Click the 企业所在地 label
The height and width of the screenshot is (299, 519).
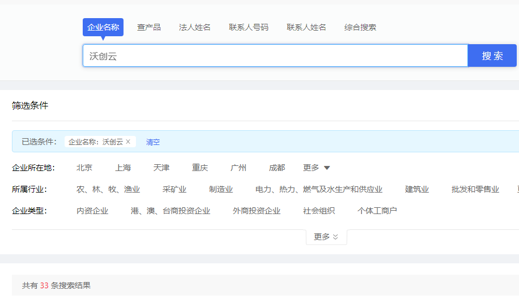coord(33,168)
